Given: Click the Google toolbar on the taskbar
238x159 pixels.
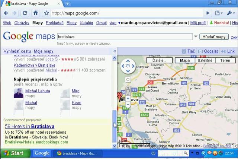Looking at the screenshot, I should pyautogui.click(x=42, y=153).
